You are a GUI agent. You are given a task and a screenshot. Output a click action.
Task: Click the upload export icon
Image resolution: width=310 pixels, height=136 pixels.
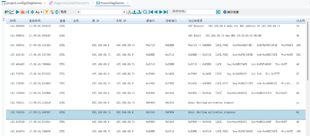(134, 12)
